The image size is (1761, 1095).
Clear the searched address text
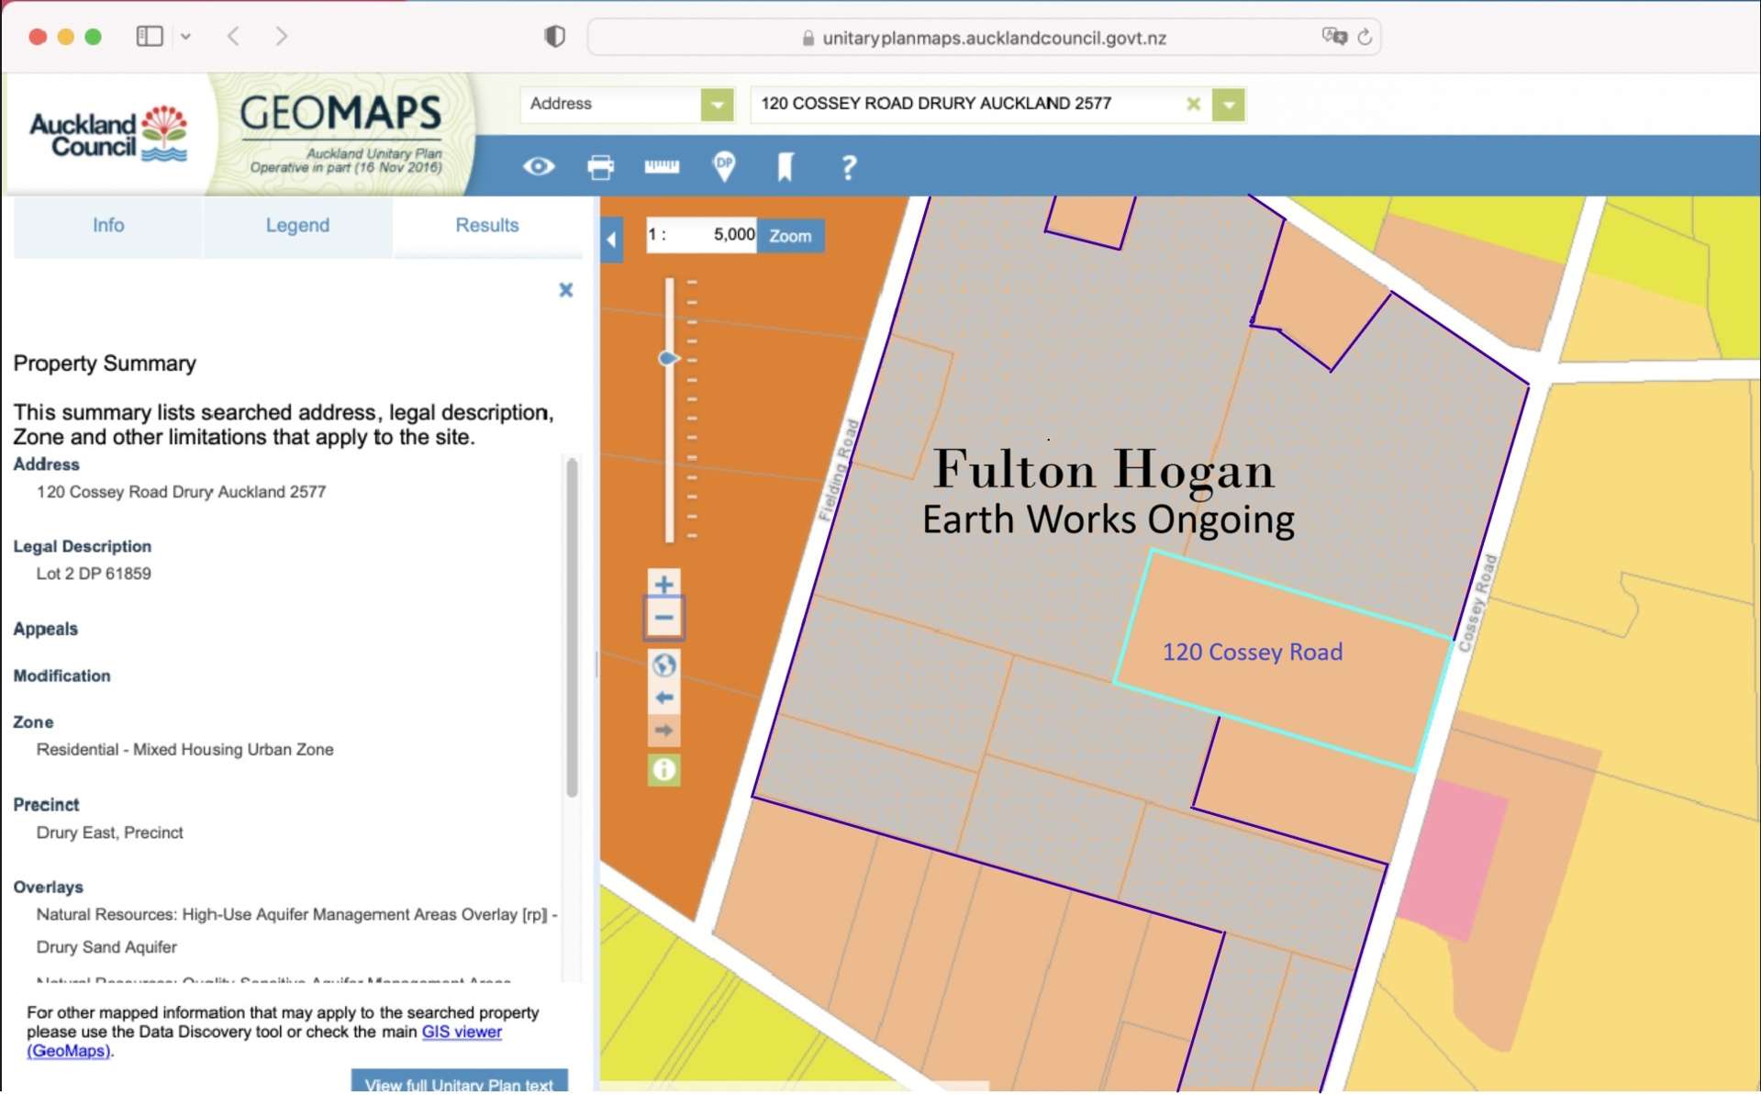(x=1193, y=105)
